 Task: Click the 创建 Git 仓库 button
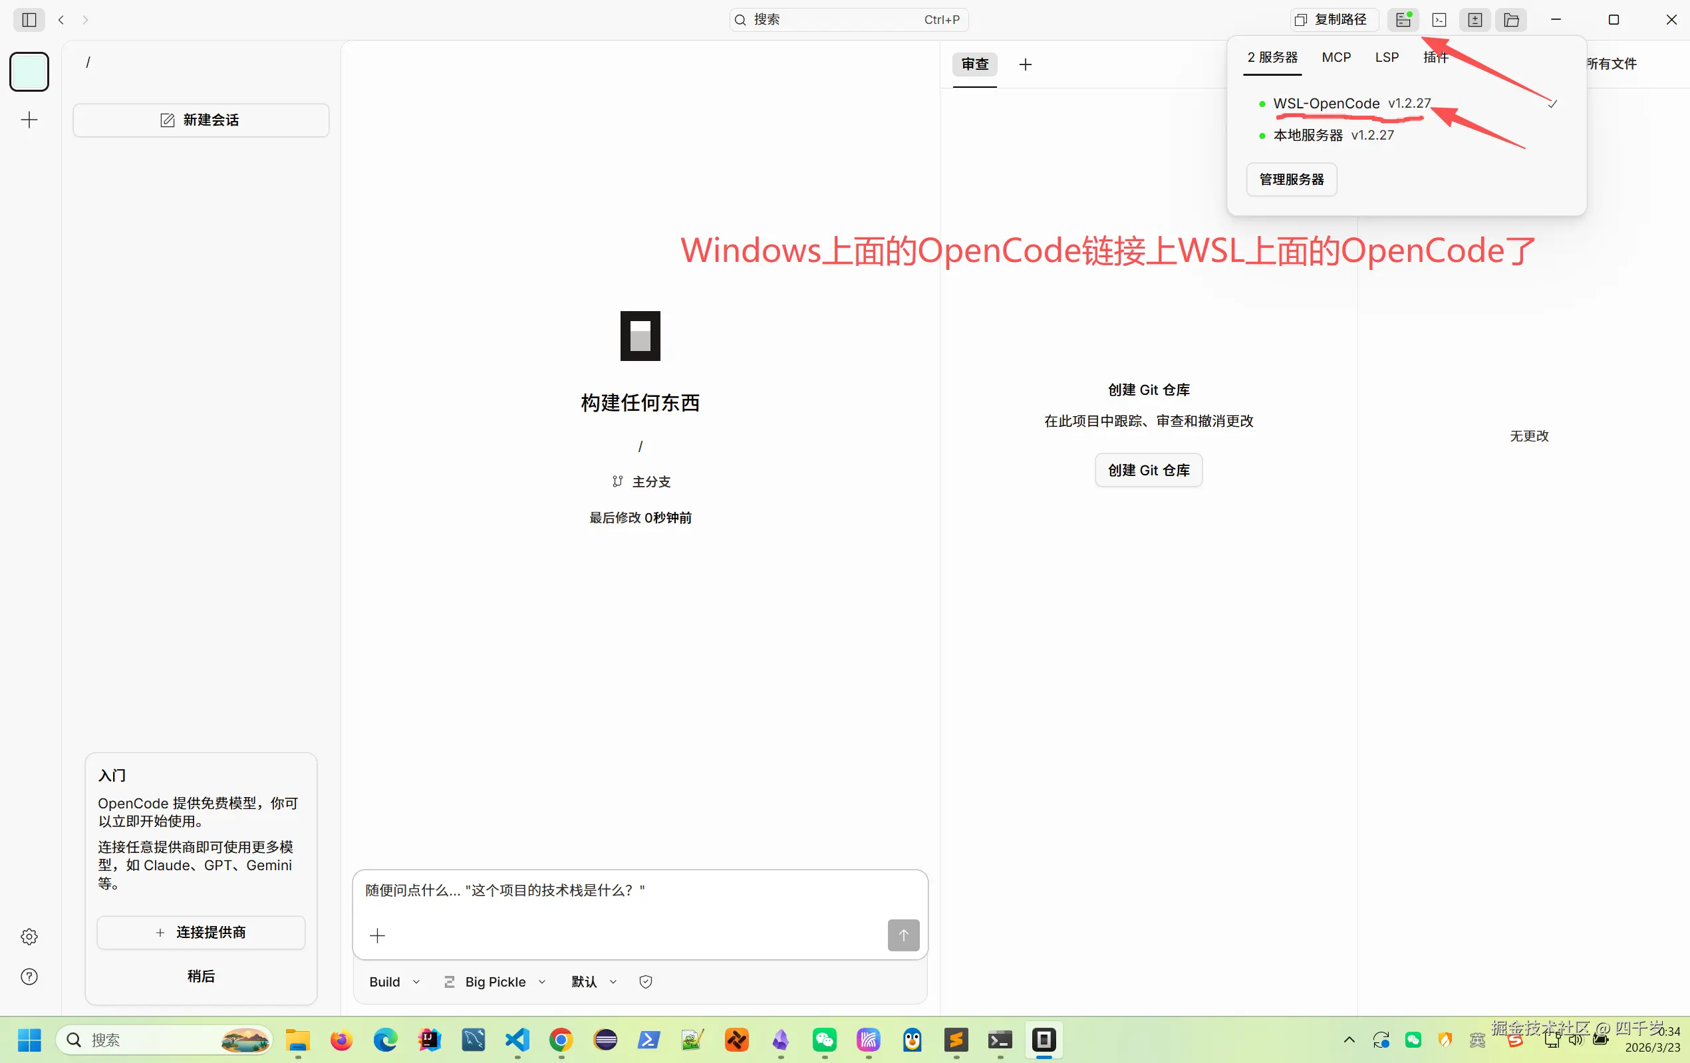1148,470
